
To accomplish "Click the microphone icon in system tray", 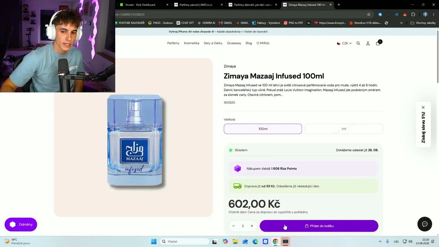I will pyautogui.click(x=388, y=242).
